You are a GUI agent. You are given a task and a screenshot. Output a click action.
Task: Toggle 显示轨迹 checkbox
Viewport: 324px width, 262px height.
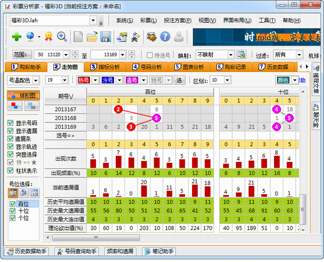[10, 146]
